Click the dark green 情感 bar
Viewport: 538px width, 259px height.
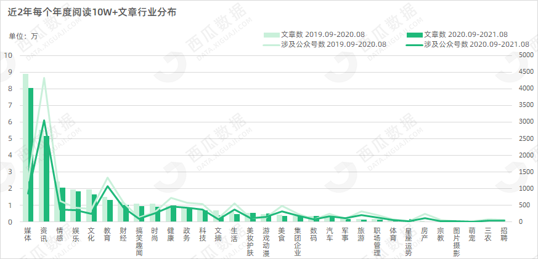62,204
